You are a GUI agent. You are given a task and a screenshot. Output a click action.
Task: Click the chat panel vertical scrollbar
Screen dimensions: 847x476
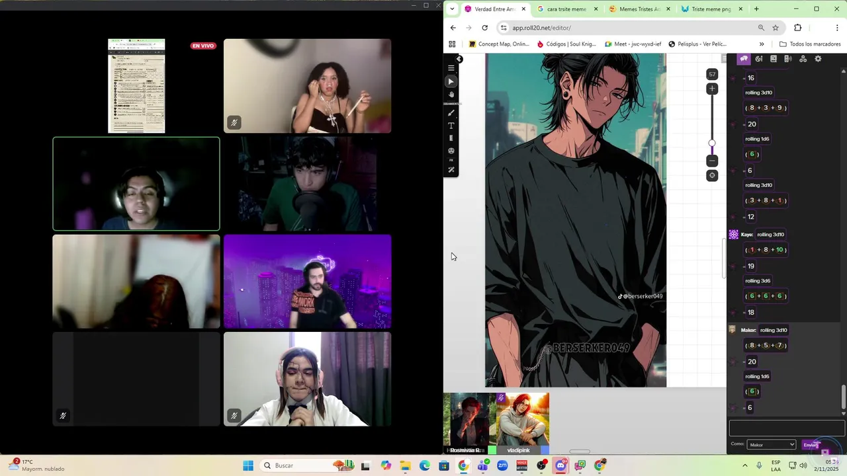843,397
